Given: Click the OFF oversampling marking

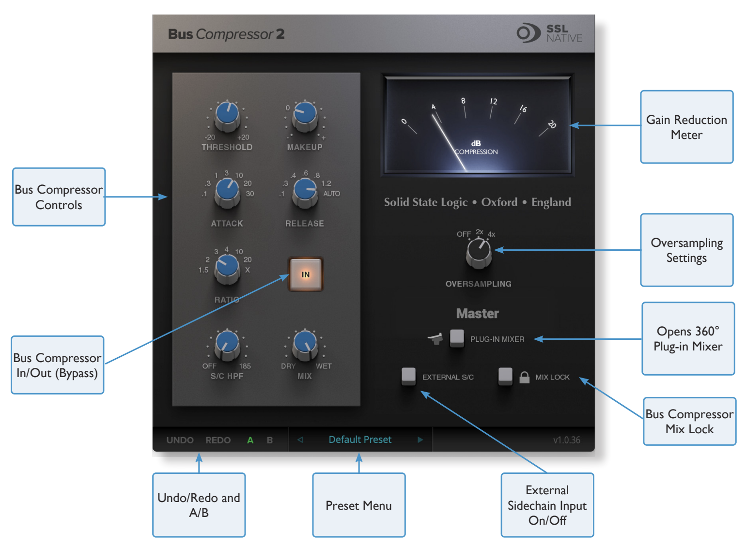Looking at the screenshot, I should pyautogui.click(x=464, y=234).
